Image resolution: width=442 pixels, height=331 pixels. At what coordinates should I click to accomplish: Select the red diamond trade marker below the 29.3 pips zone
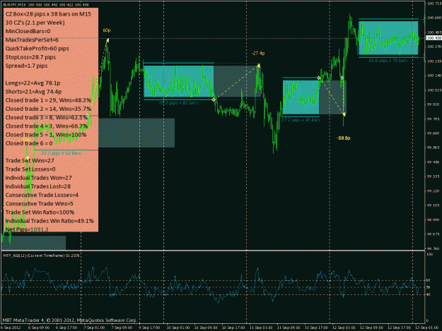pyautogui.click(x=214, y=100)
